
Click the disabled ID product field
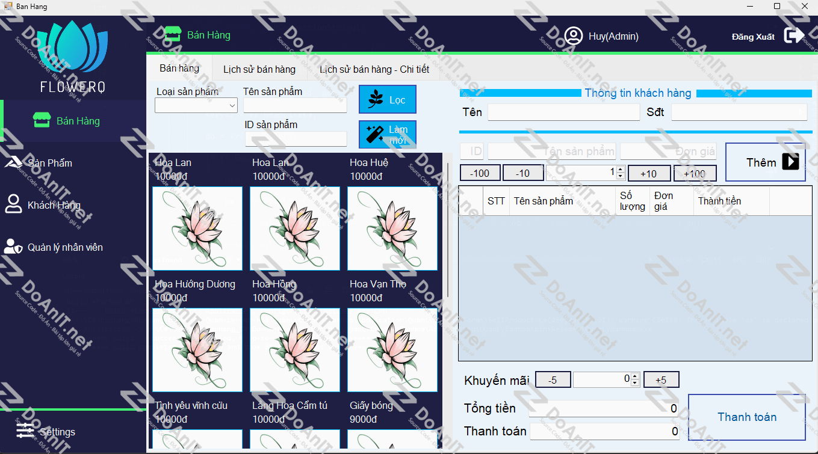coord(472,151)
